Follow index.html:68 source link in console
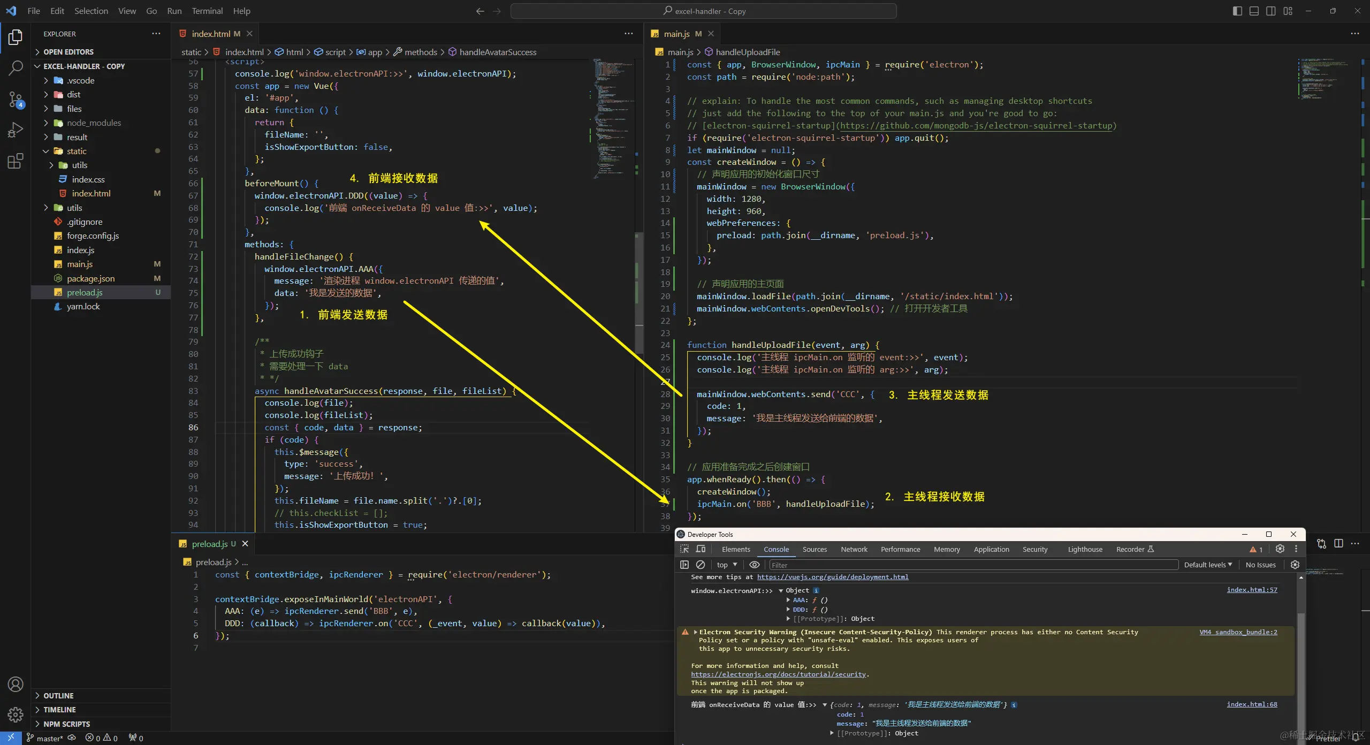1370x745 pixels. [1252, 704]
